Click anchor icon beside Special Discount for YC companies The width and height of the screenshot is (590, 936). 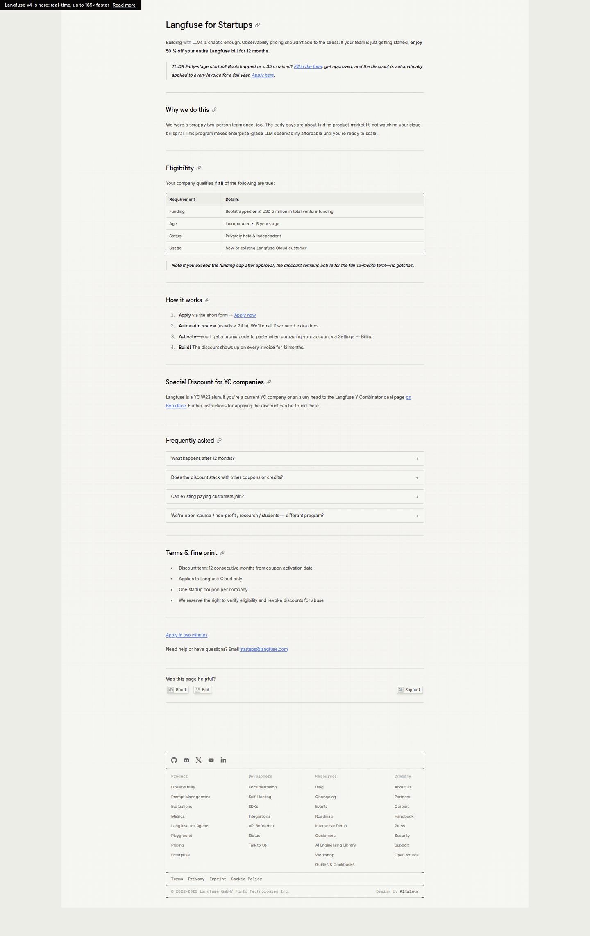(x=269, y=382)
